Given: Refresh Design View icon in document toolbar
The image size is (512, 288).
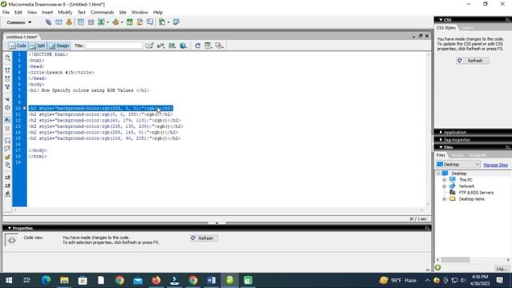Looking at the screenshot, I should 198,46.
